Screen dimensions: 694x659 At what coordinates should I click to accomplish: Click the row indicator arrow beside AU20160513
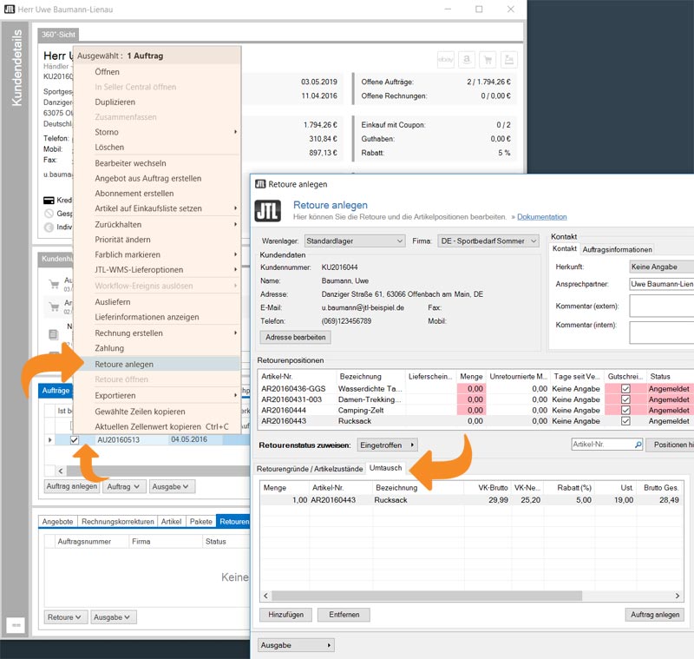coord(49,440)
